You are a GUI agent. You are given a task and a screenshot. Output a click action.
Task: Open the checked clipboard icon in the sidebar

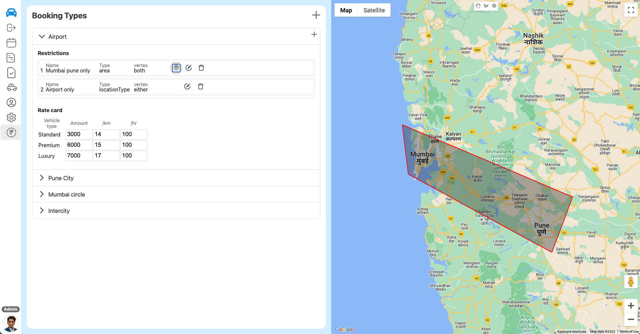11,73
